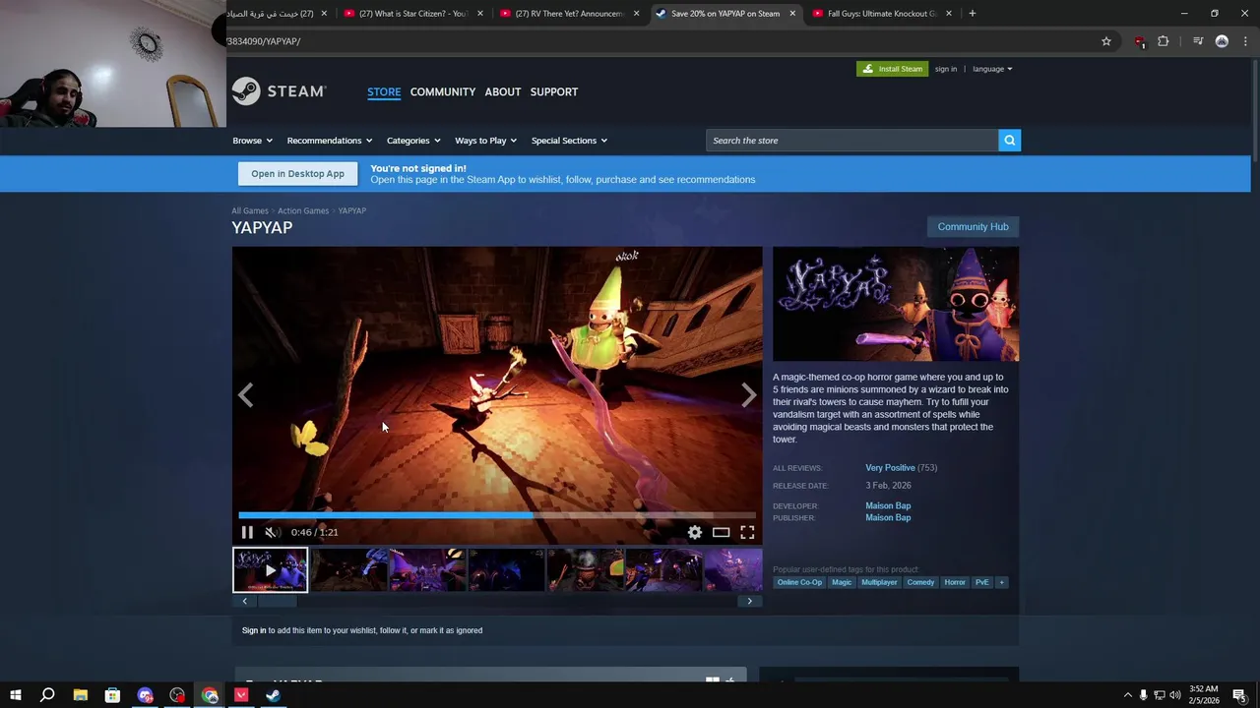Close the Save 20% on YAPYAP tab
The width and height of the screenshot is (1260, 708).
click(x=792, y=14)
